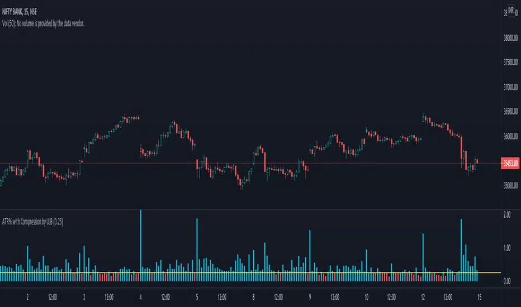This screenshot has width=521, height=307.
Task: Click date 15 on the time axis
Action: (x=480, y=298)
